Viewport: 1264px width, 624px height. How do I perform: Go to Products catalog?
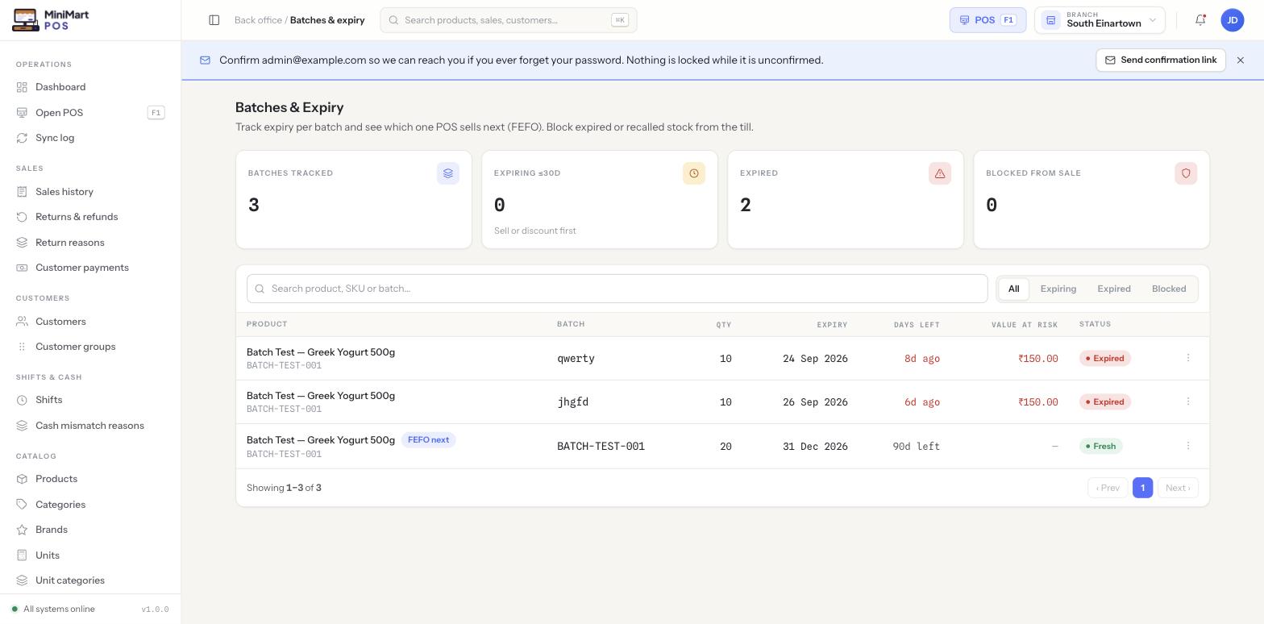pyautogui.click(x=90, y=479)
